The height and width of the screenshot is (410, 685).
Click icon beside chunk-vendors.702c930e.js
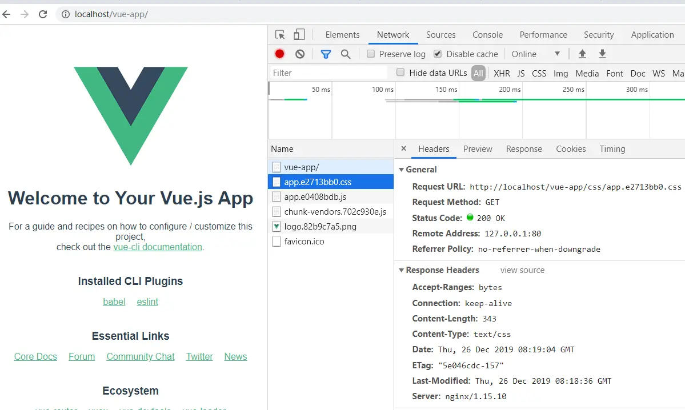pos(276,212)
